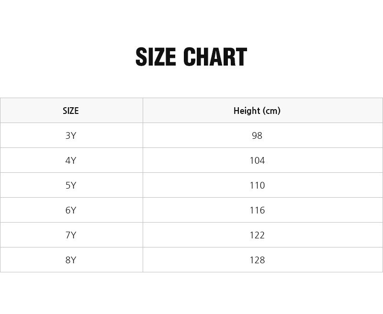Click the word CHART in the title

215,57
